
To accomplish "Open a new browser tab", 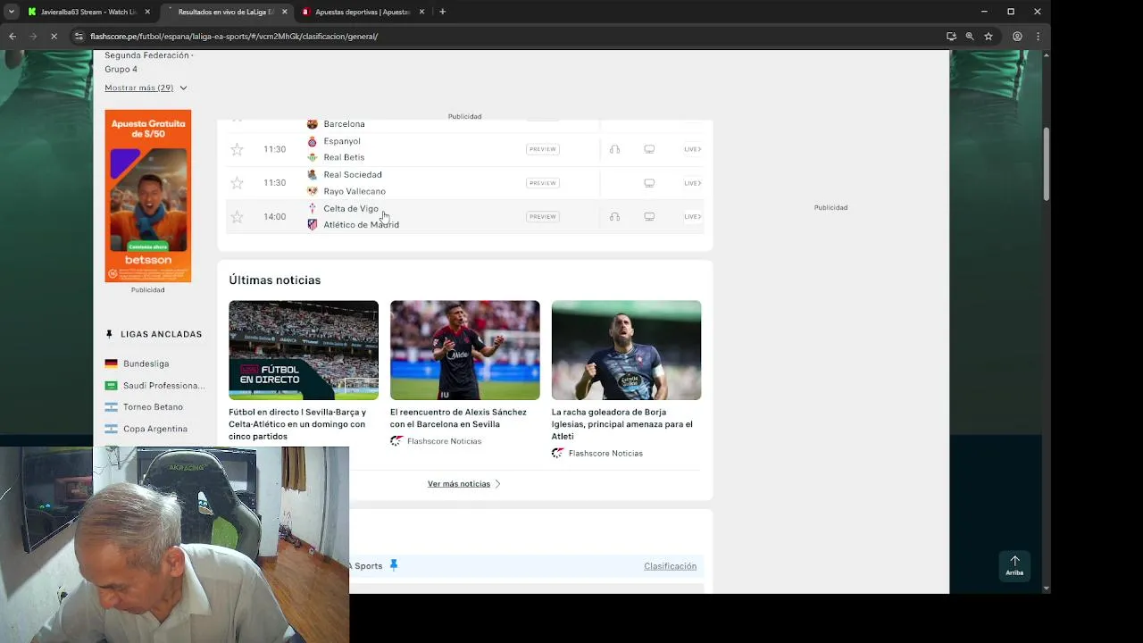I will [x=442, y=12].
